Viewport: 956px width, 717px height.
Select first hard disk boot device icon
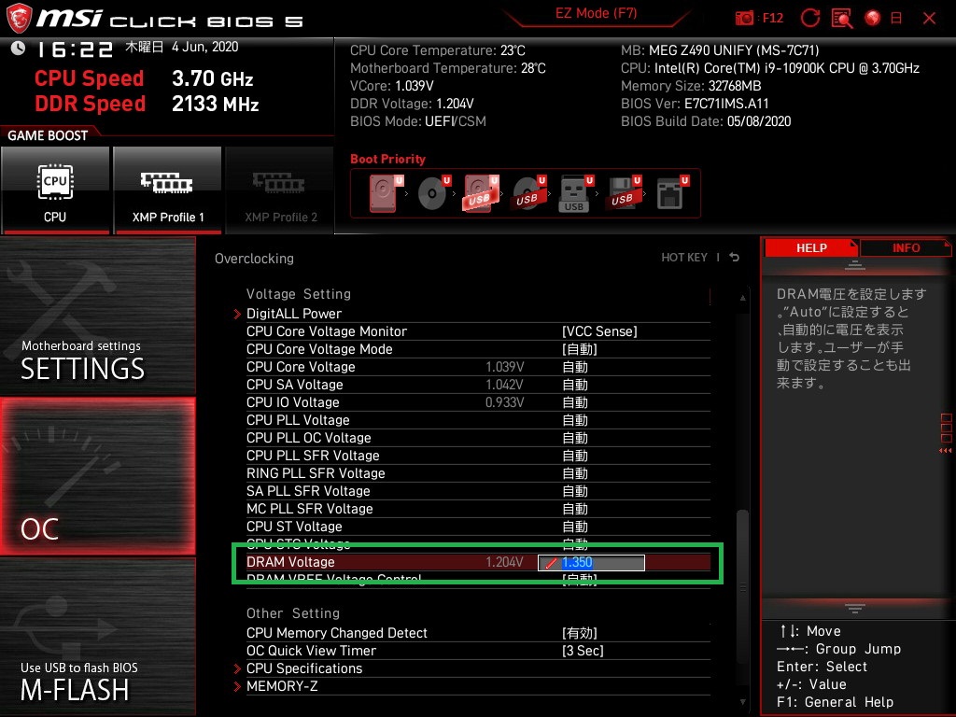[x=386, y=193]
